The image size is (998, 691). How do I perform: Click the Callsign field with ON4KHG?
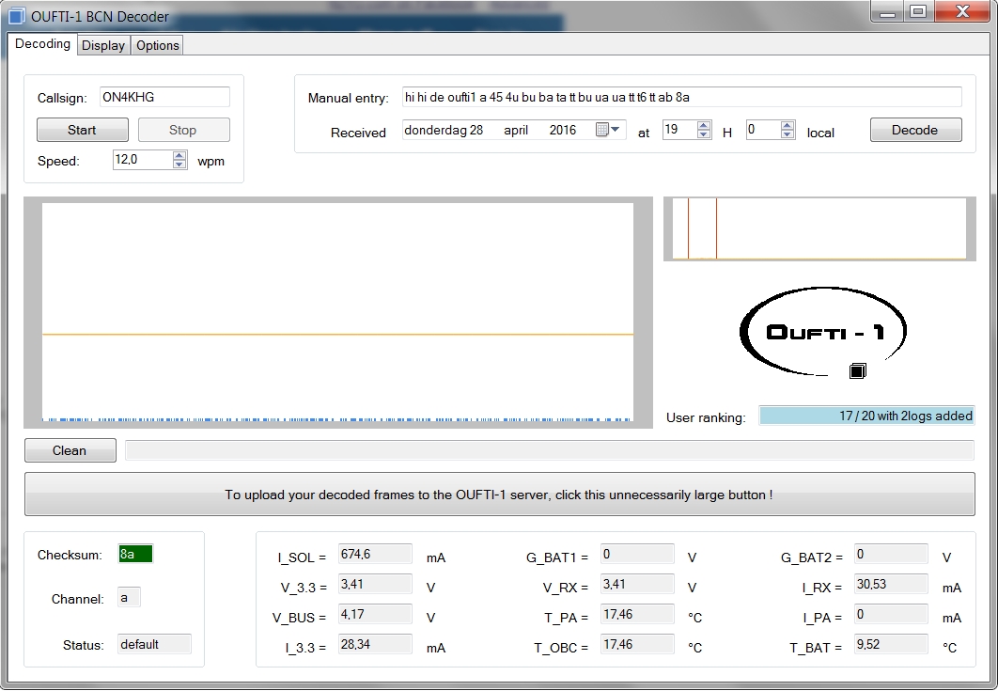pos(164,97)
